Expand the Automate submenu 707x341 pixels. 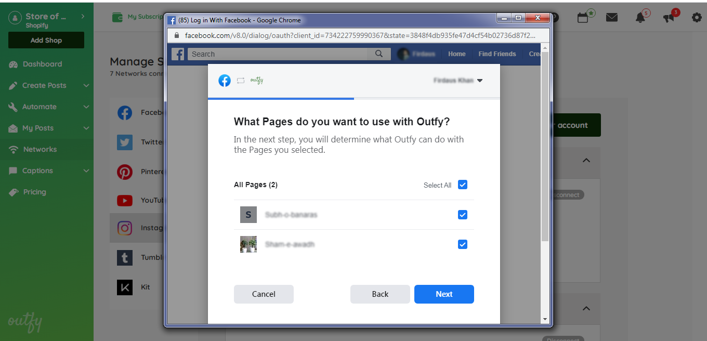pos(86,107)
